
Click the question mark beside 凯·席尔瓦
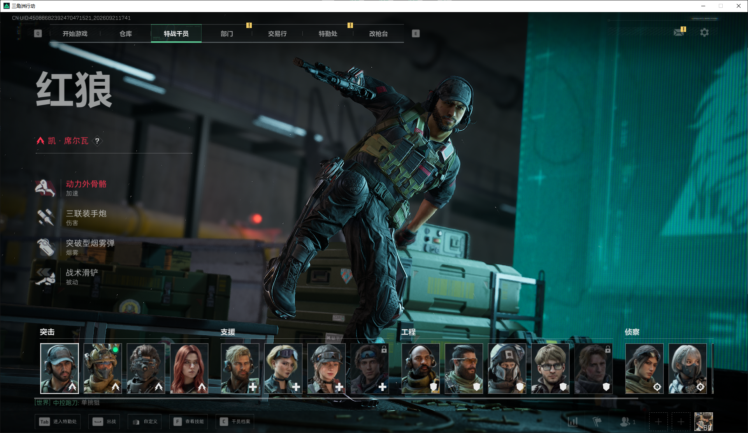pos(97,141)
